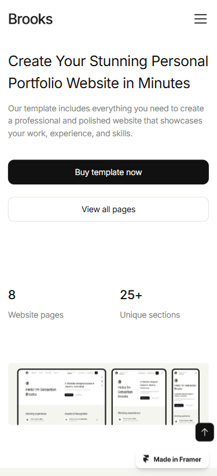Screen dimensions: 217x476
Task: Select the phone mockup preview
Action: tap(186, 397)
